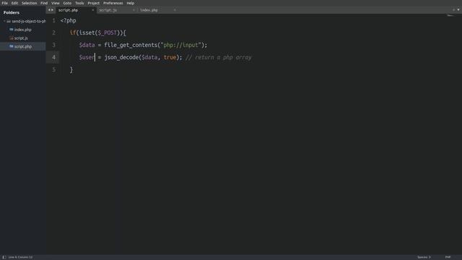
Task: Click the isset keyword on line 2
Action: click(x=87, y=32)
